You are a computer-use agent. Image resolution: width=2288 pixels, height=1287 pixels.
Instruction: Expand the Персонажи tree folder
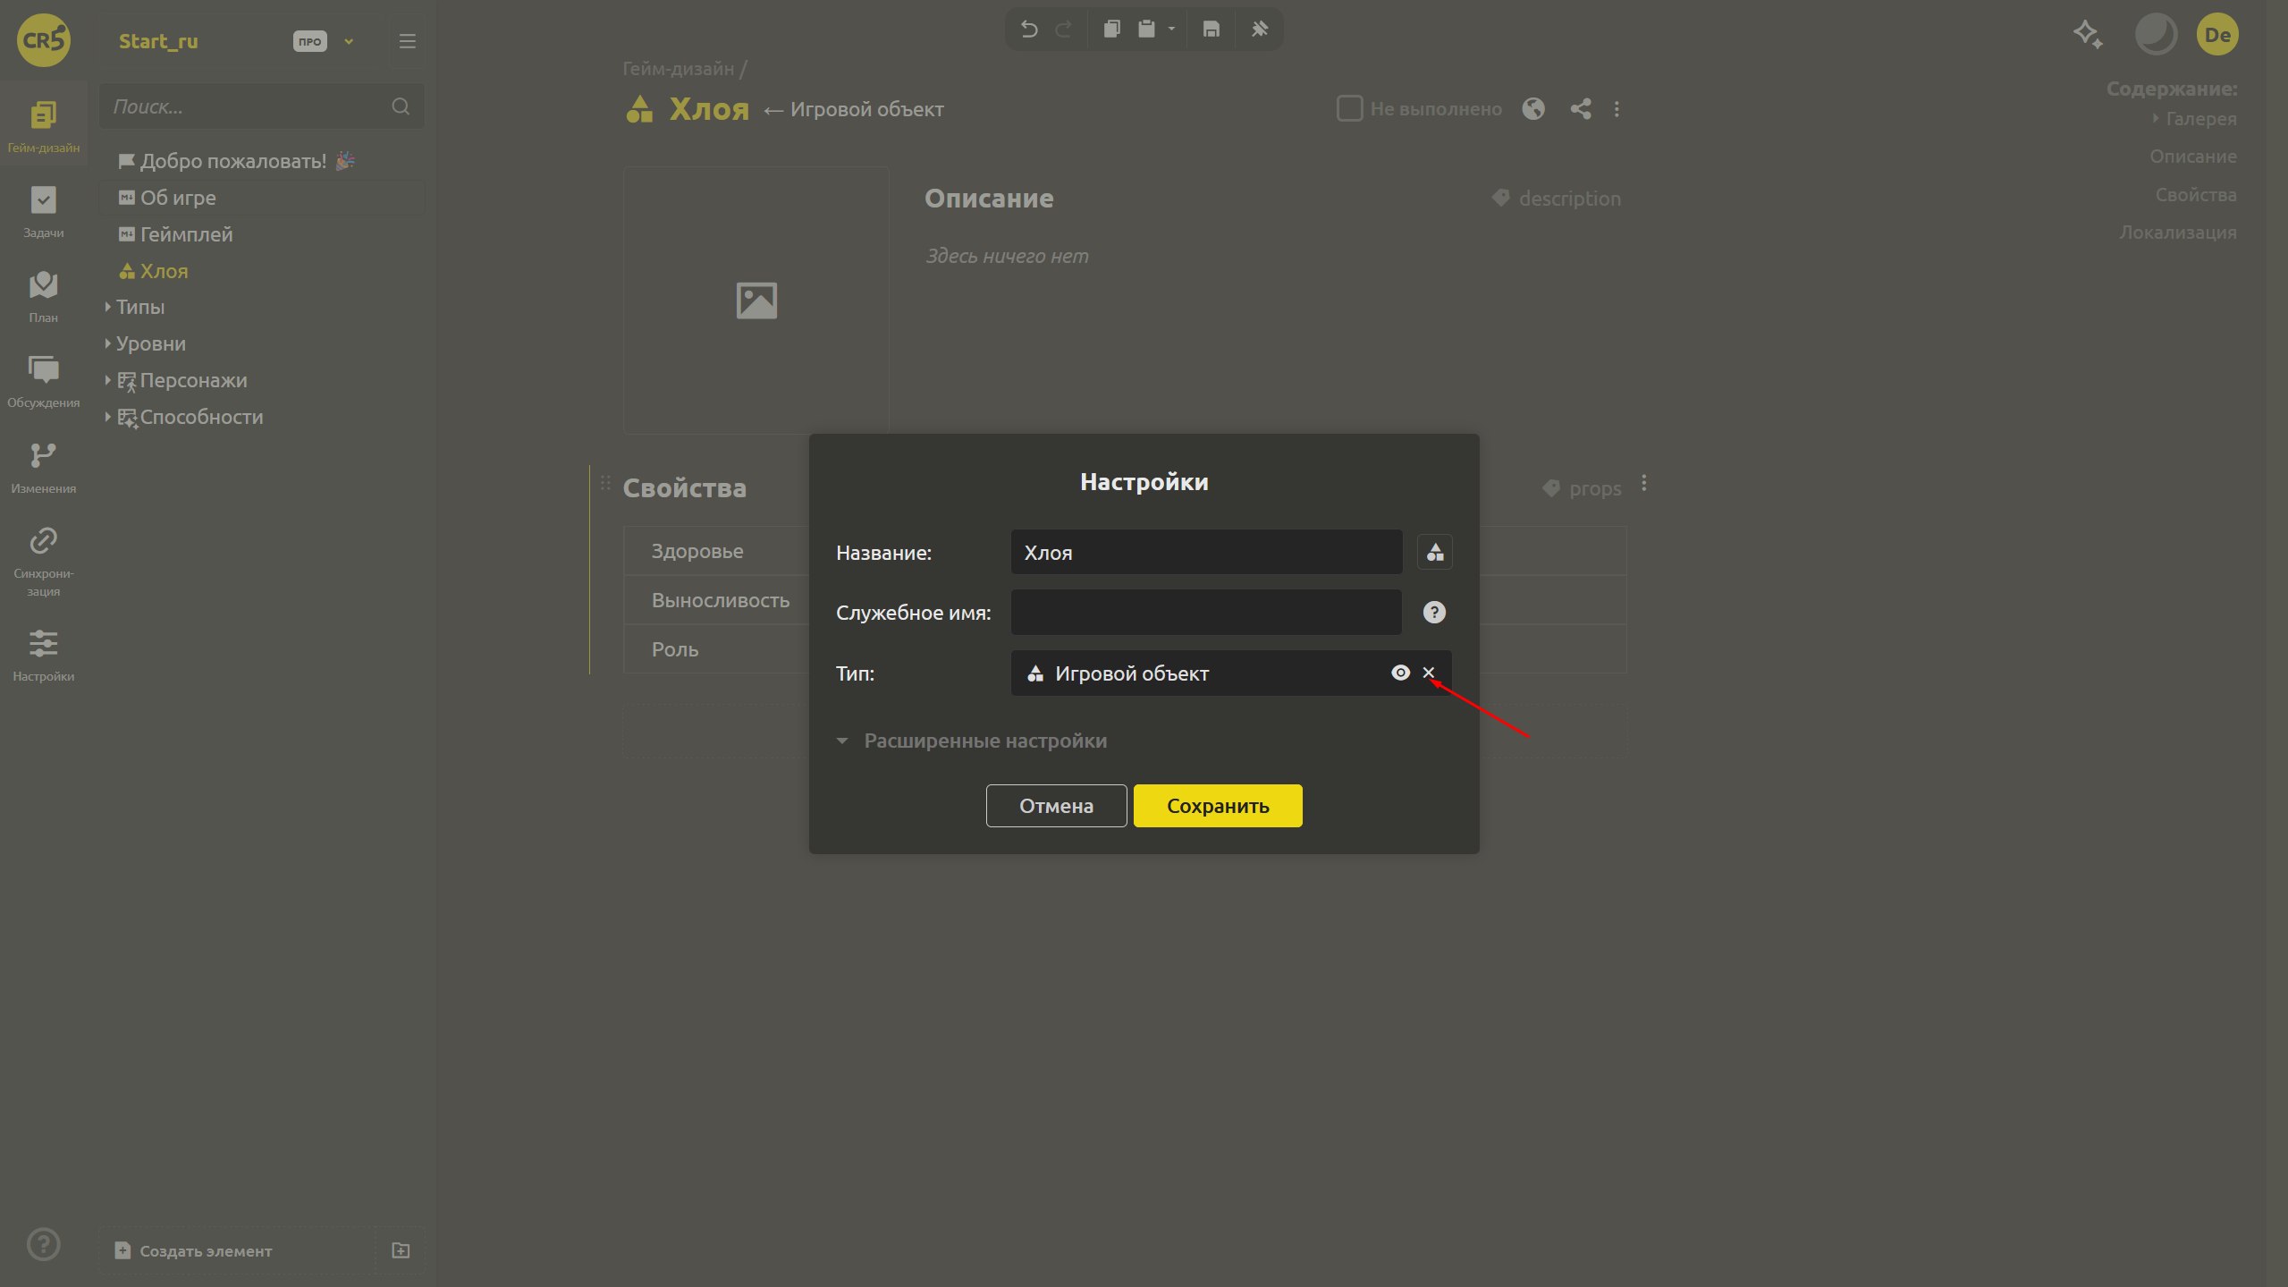[107, 380]
